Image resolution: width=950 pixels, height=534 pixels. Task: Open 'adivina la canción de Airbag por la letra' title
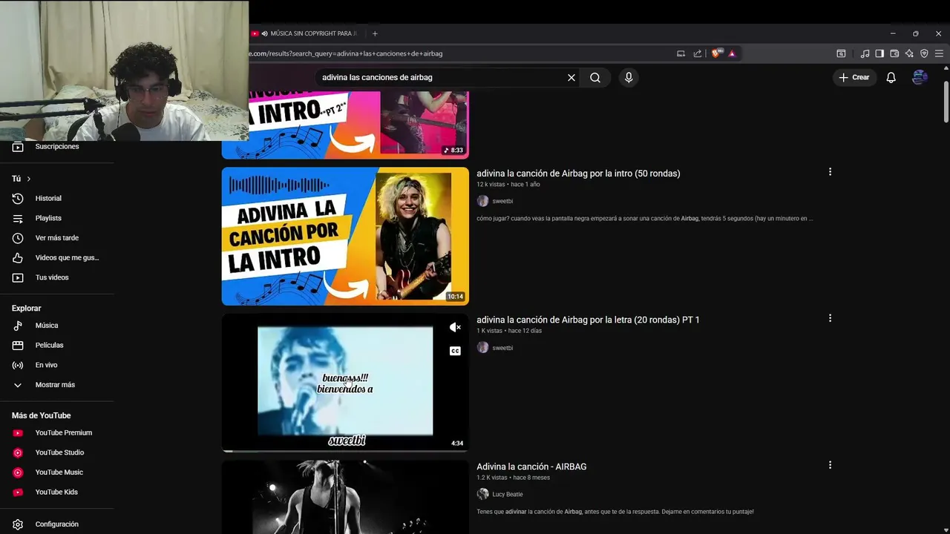click(588, 320)
